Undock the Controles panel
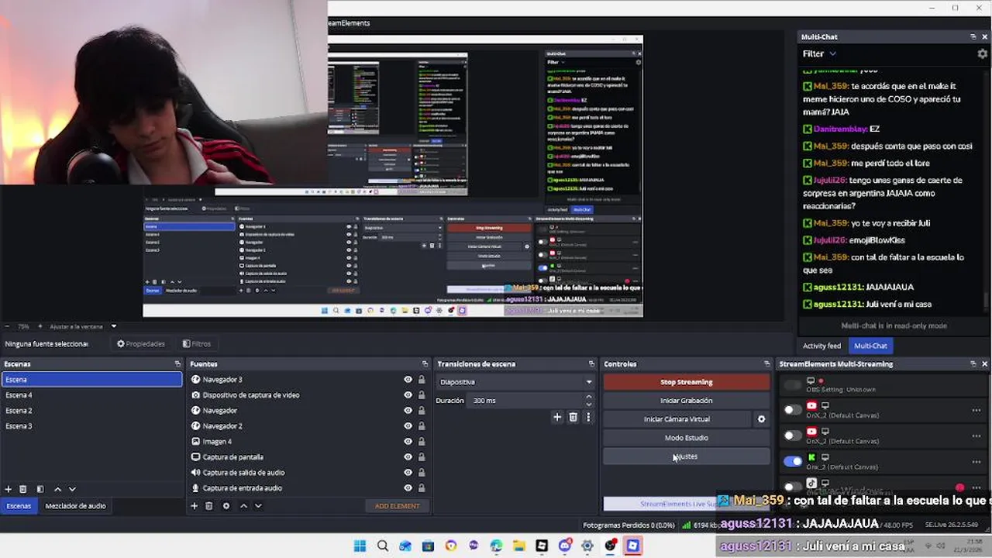 766,363
